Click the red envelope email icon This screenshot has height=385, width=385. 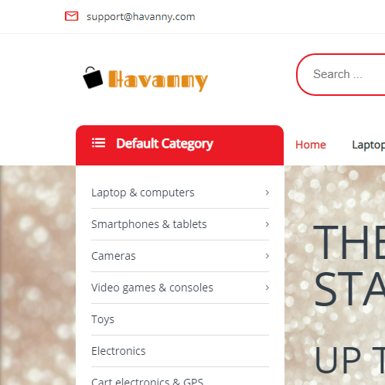[71, 16]
